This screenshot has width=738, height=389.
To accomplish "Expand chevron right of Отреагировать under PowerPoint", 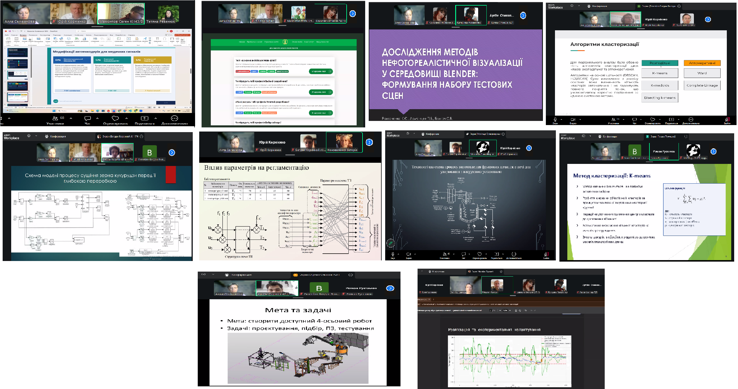I will pos(127,118).
